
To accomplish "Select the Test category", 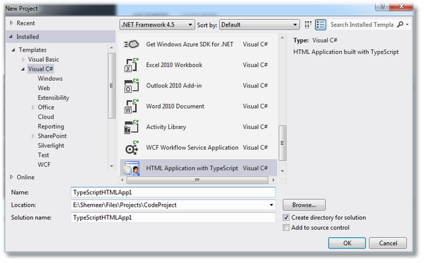I will (x=43, y=155).
